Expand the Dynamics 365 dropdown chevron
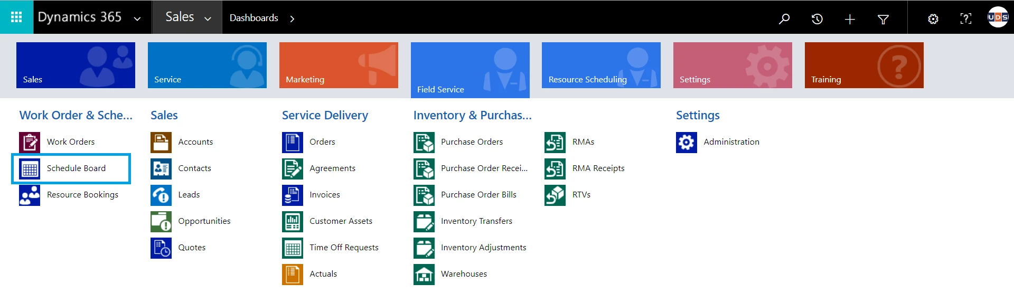1014x302 pixels. coord(137,19)
